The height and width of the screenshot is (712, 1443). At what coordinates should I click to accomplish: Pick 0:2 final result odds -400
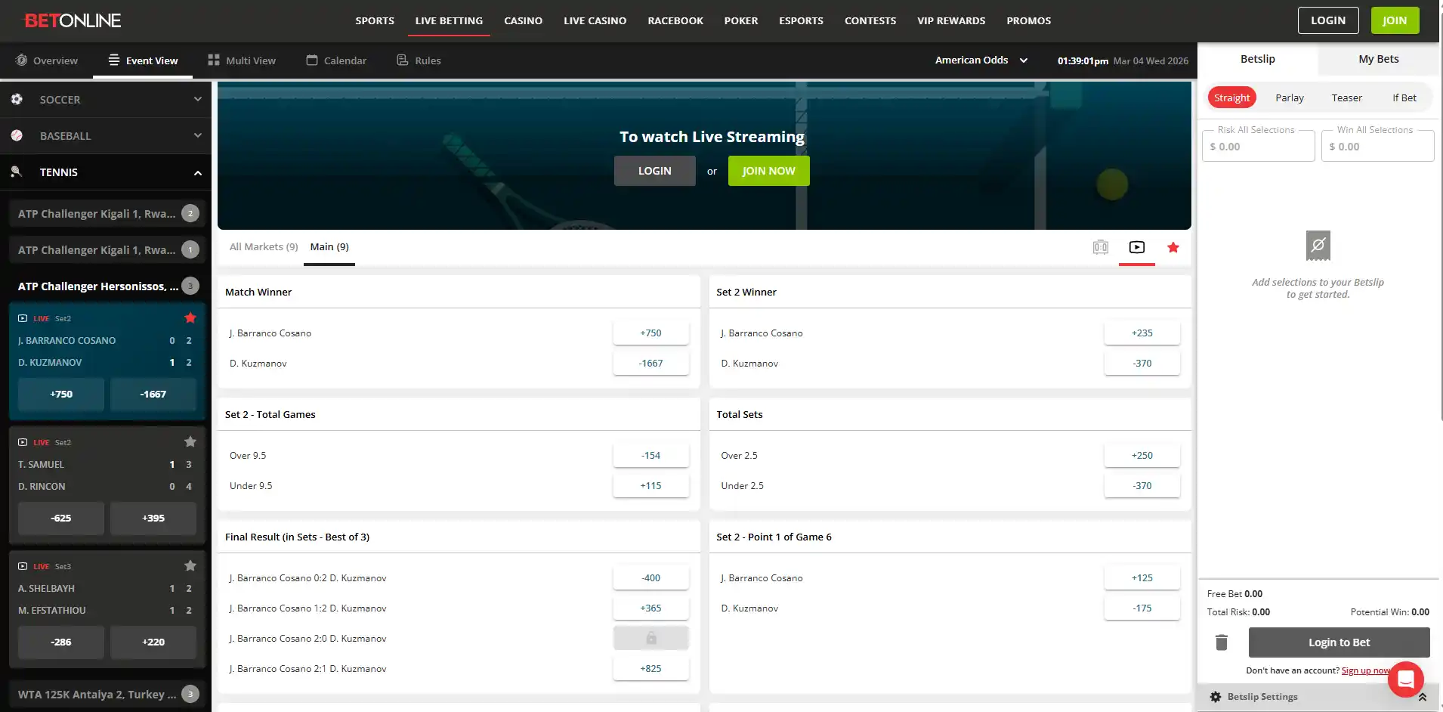pyautogui.click(x=651, y=577)
